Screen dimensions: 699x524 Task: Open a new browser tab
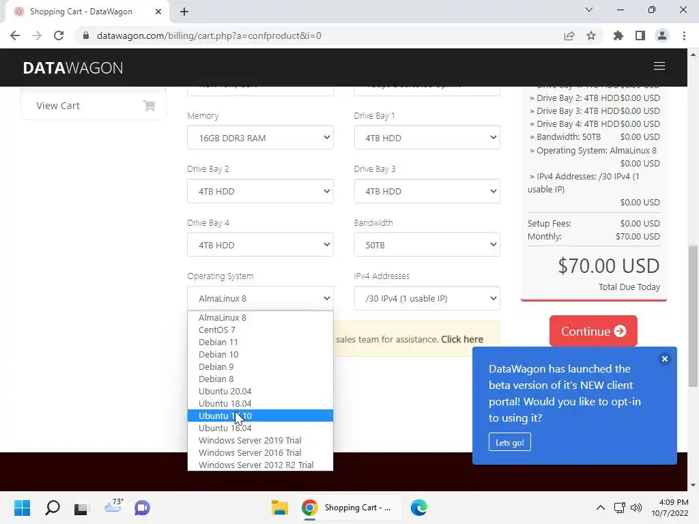(x=184, y=12)
